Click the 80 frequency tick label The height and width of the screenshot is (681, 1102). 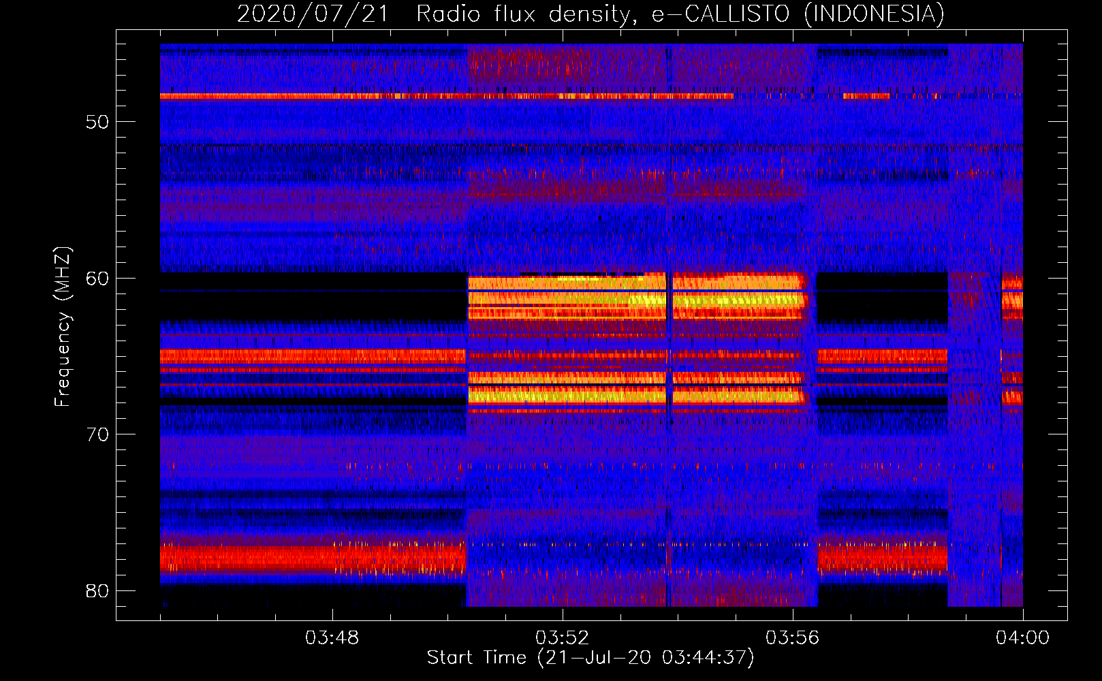click(97, 590)
